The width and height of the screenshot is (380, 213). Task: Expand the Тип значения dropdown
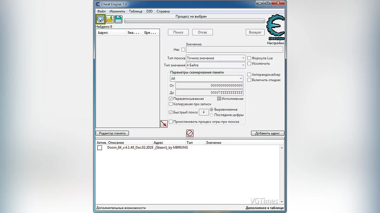point(216,65)
